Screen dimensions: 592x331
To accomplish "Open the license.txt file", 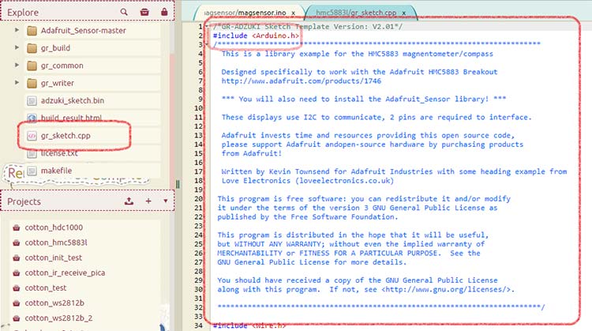I will pyautogui.click(x=93, y=153).
